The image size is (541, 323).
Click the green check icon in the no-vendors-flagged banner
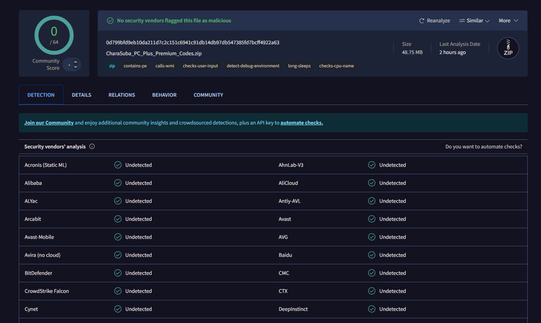tap(110, 21)
